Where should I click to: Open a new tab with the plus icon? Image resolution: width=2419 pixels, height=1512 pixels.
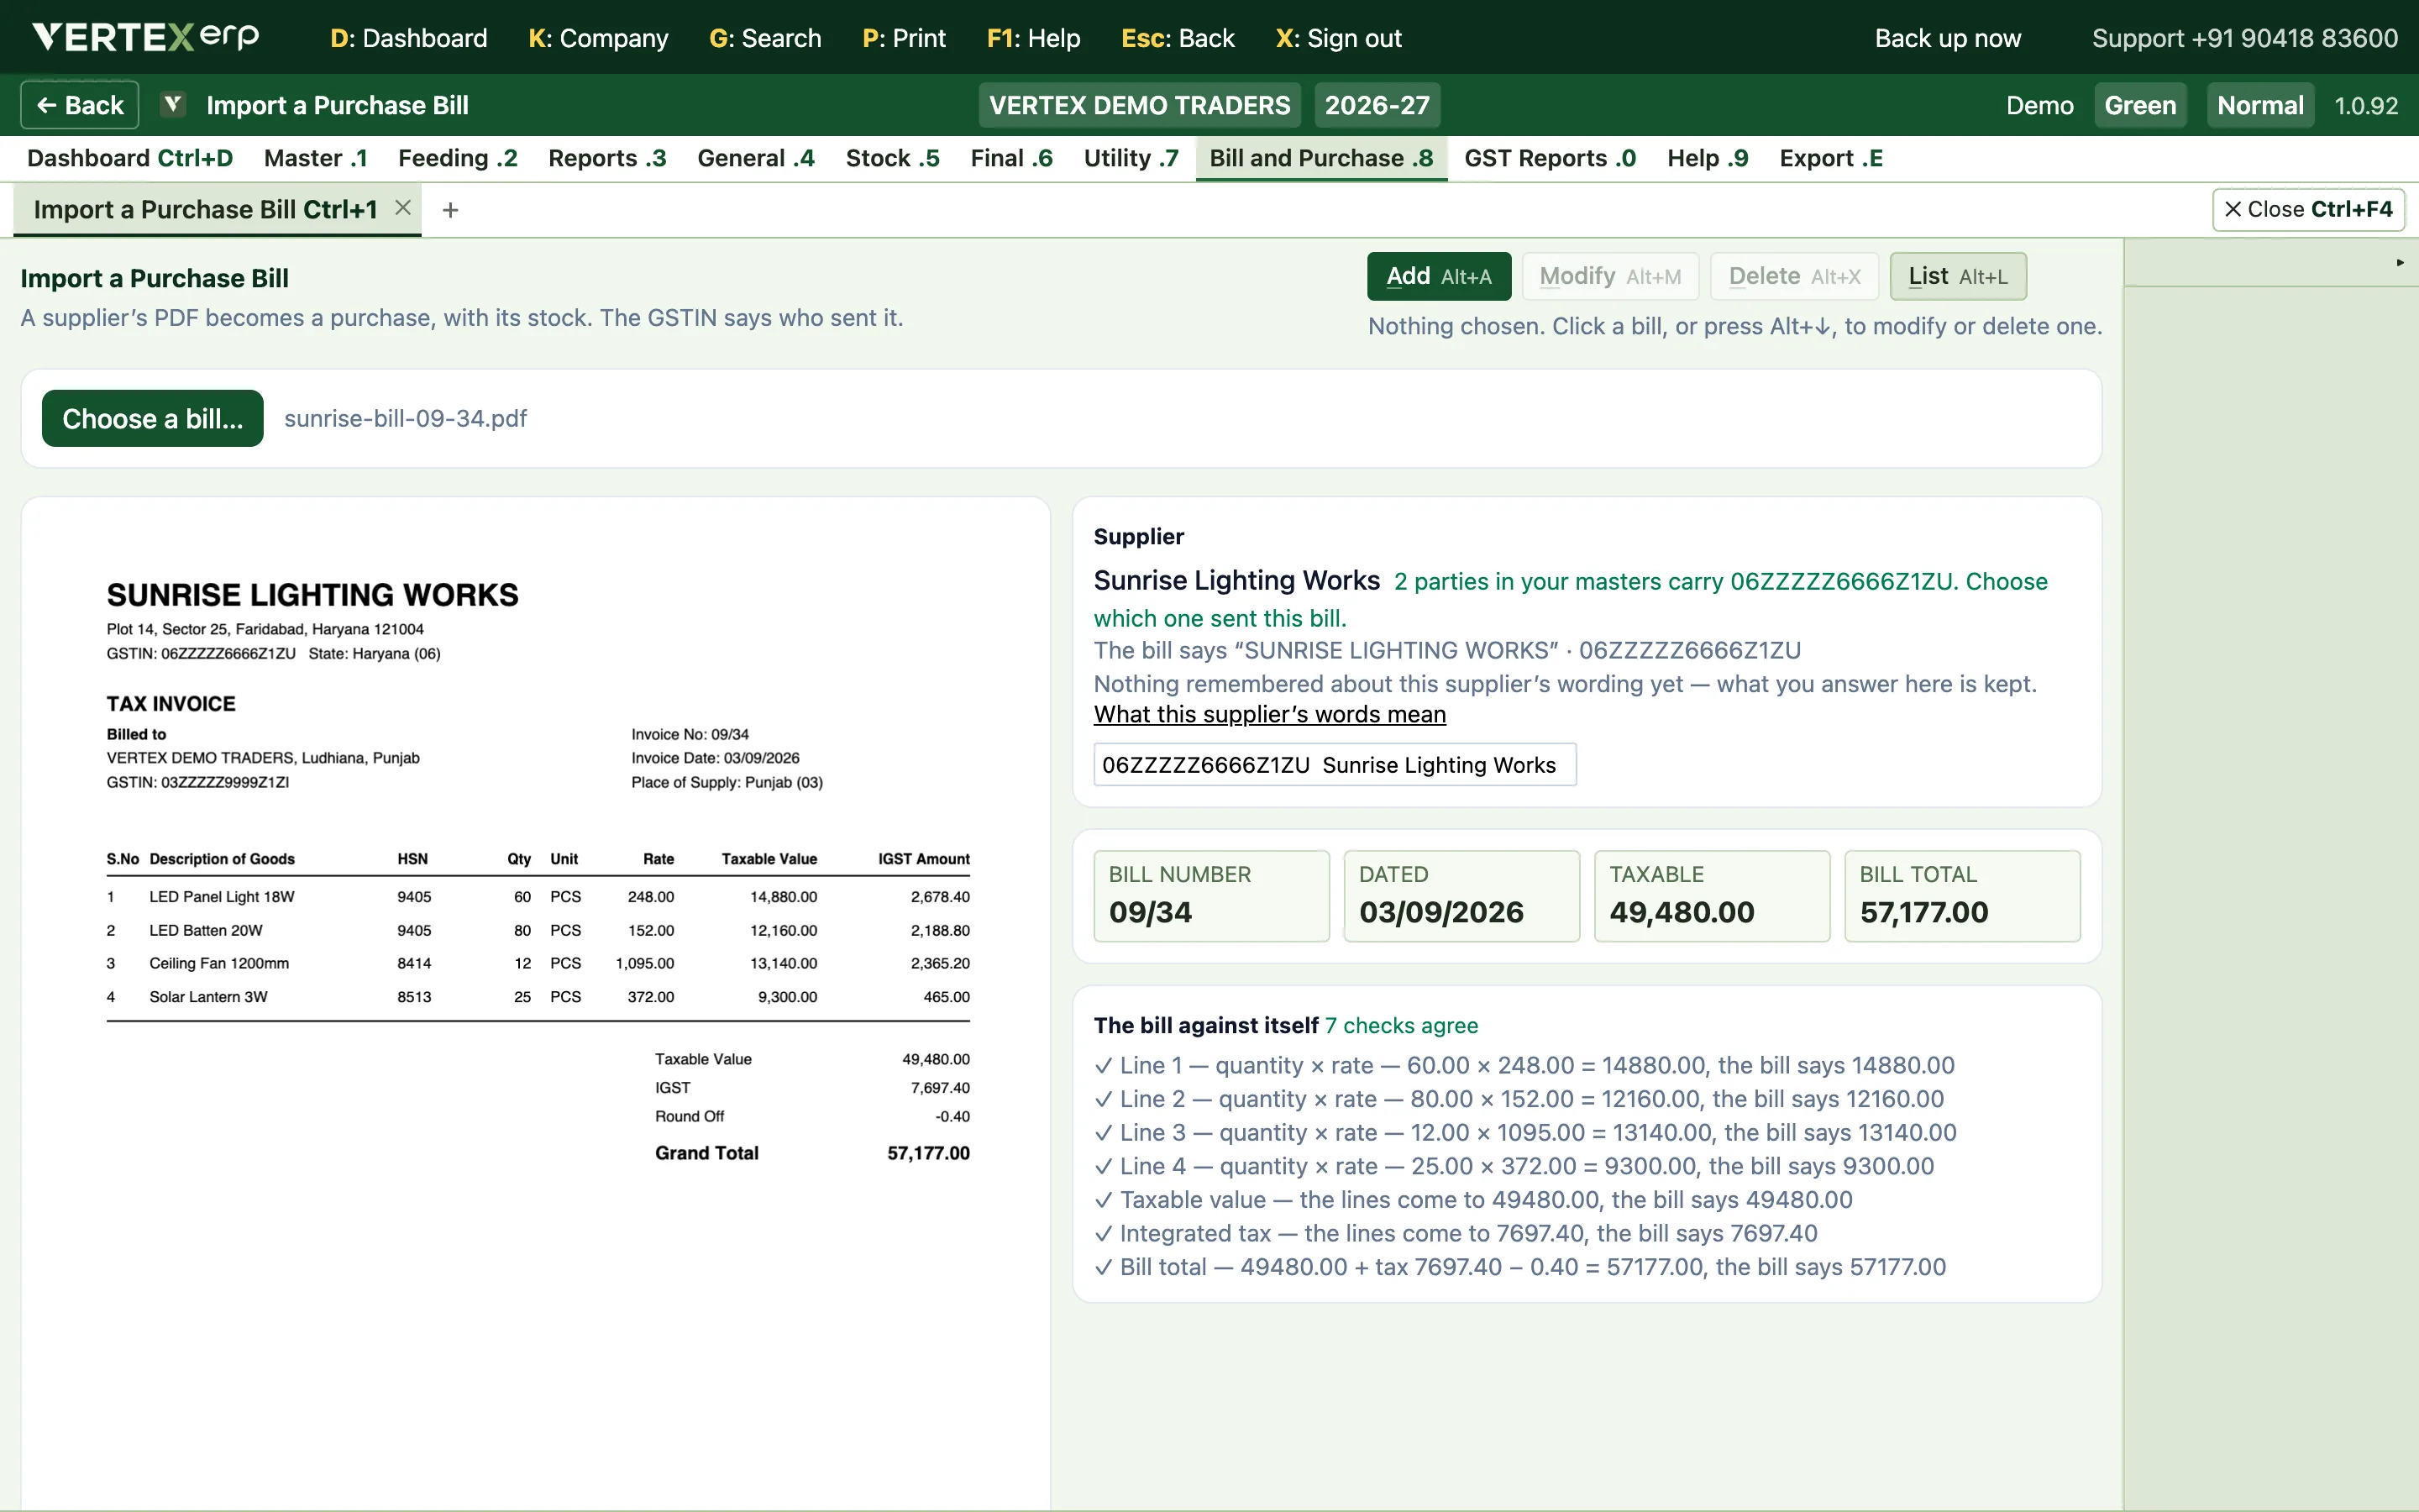(x=450, y=210)
